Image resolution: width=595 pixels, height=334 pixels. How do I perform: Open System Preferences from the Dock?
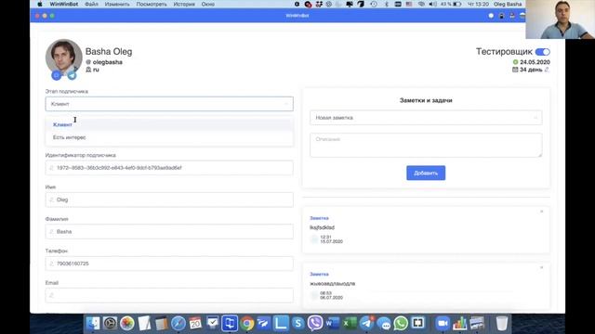click(110, 323)
